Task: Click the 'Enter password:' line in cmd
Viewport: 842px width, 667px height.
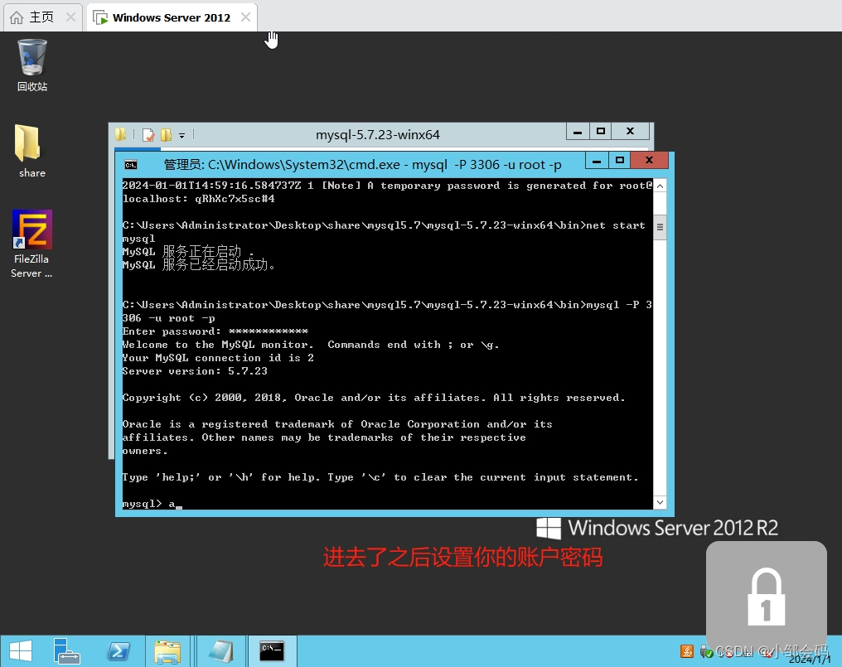Action: (215, 331)
